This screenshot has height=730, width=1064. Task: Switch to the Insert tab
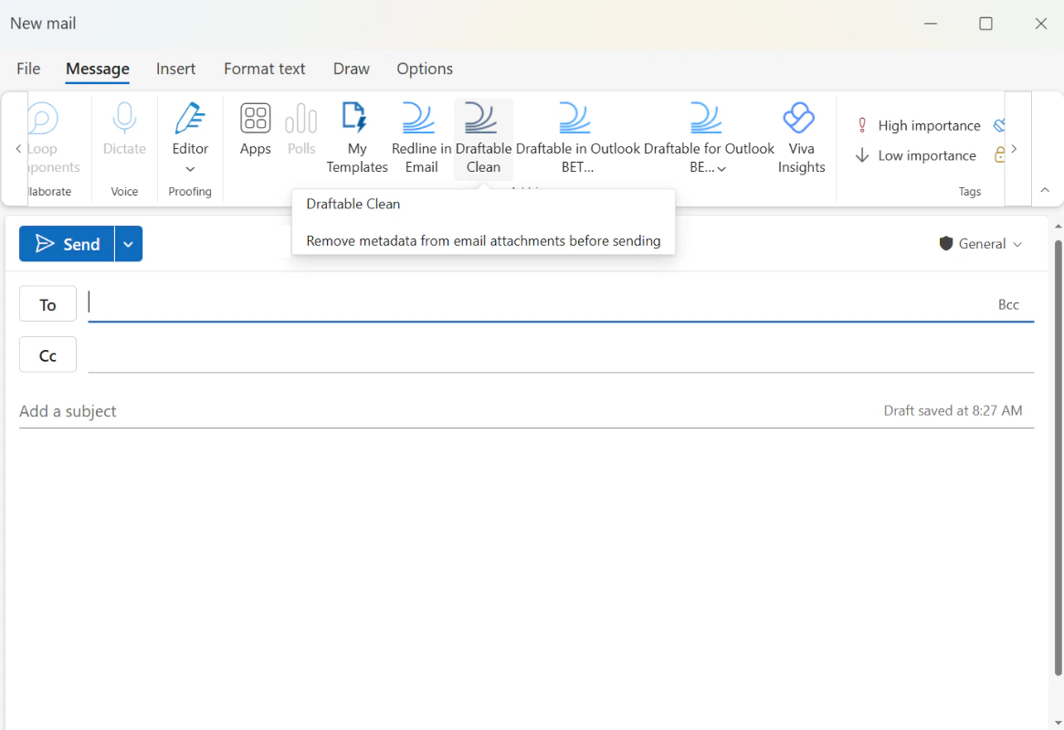(x=175, y=69)
